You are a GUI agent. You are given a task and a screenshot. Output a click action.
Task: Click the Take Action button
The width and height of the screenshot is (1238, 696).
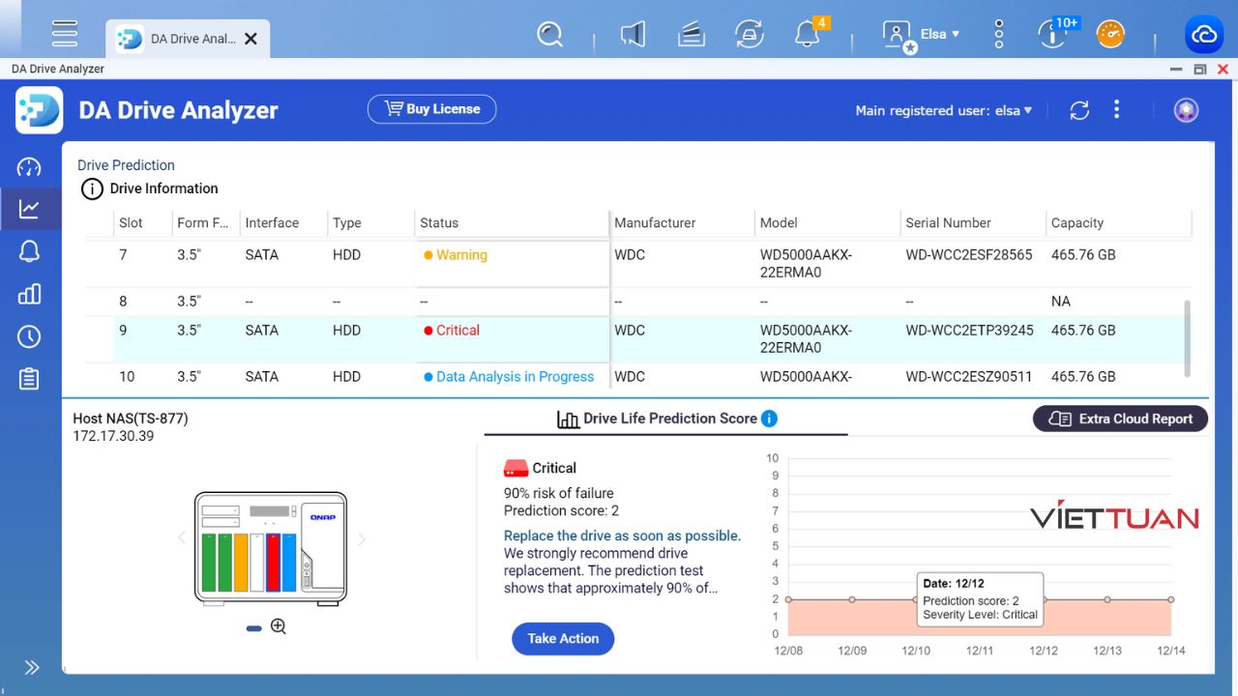pos(563,638)
